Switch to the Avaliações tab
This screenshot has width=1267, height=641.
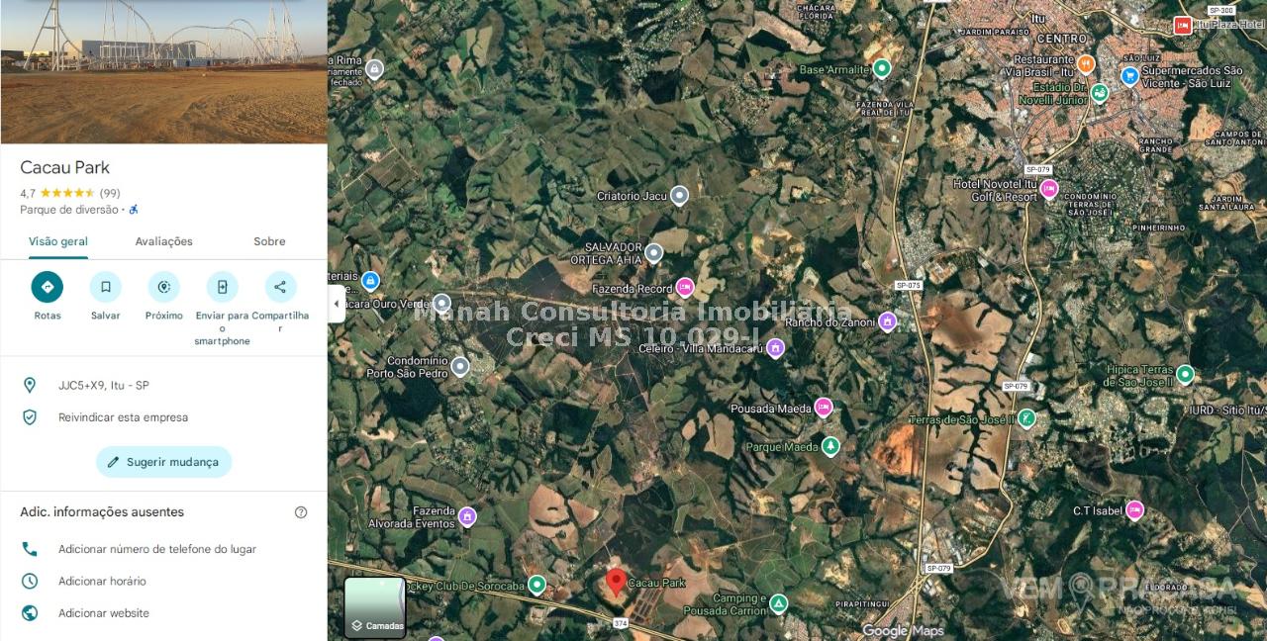[x=163, y=241]
